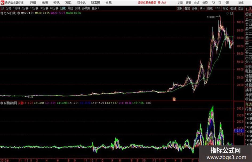The image size is (252, 162).
Task: Click the 复权 toolbar button
Action: point(180,8)
